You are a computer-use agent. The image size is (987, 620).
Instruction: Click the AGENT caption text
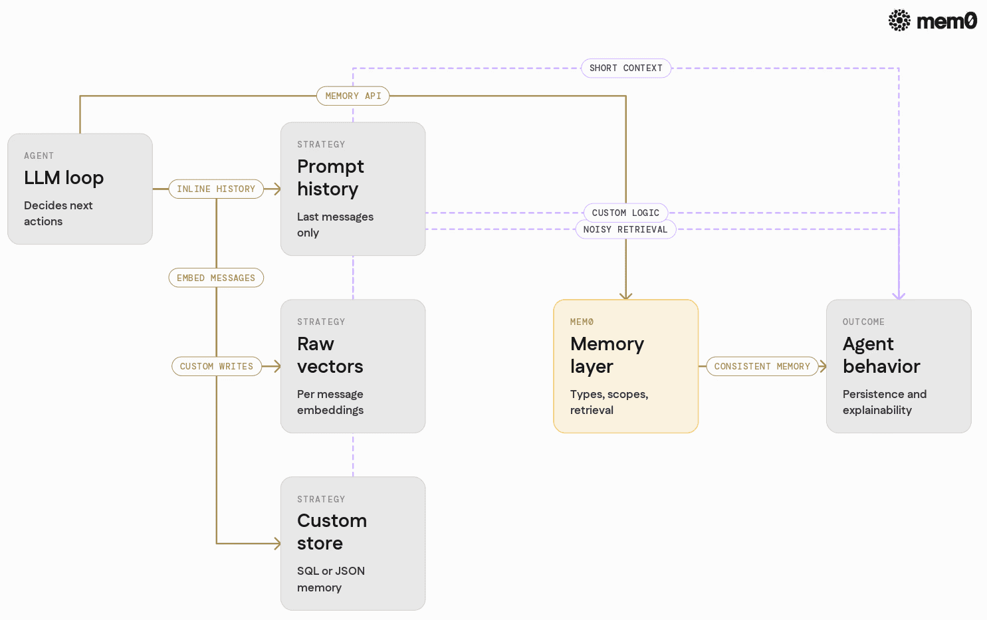click(x=39, y=156)
